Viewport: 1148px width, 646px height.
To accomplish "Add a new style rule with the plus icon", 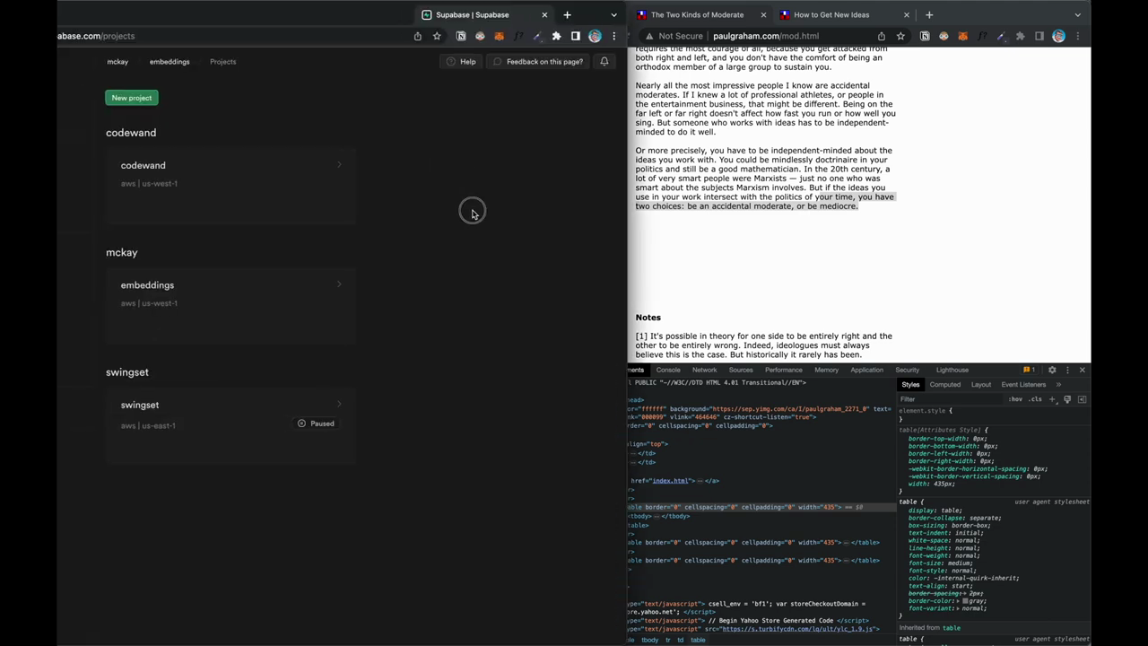I will 1052,399.
